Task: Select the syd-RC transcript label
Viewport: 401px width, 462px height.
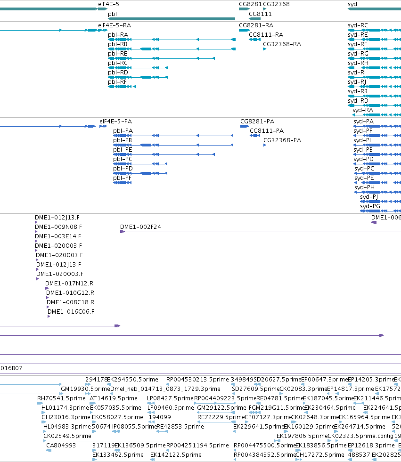Action: pos(358,25)
